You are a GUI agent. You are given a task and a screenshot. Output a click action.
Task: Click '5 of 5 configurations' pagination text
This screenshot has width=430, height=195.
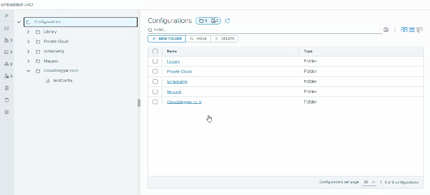point(402,182)
